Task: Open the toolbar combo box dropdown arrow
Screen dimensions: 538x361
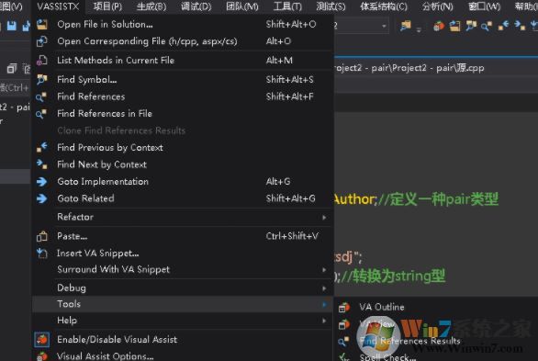Action: click(x=384, y=26)
